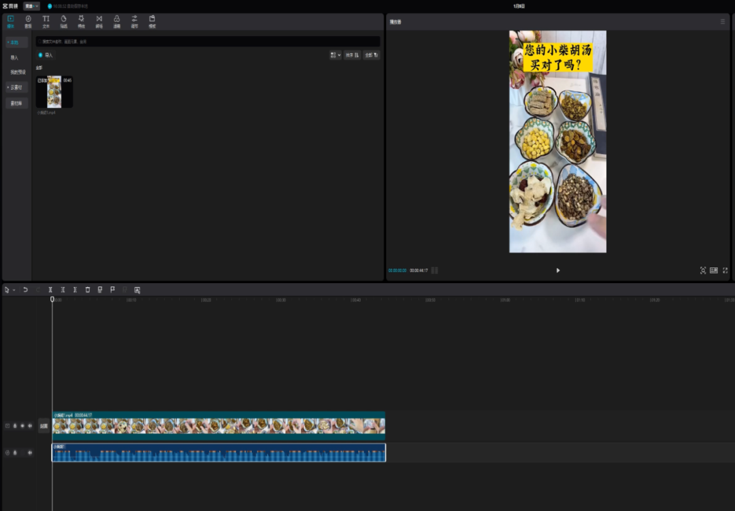Screen dimensions: 735x511
Task: Click the Delete trash icon in timeline toolbar
Action: coord(87,290)
